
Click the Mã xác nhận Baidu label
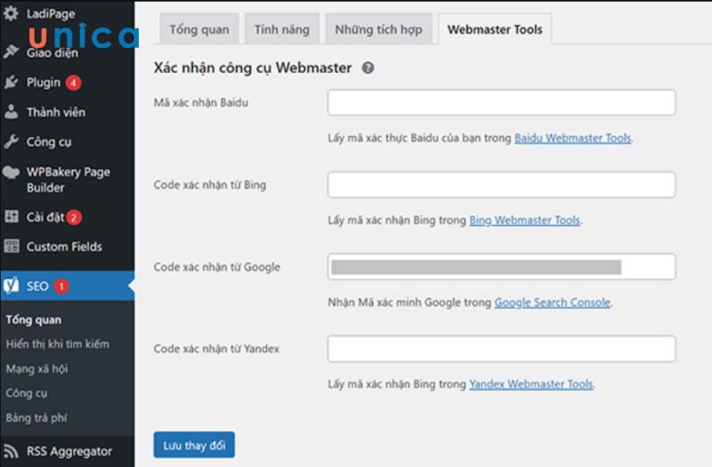(x=201, y=102)
